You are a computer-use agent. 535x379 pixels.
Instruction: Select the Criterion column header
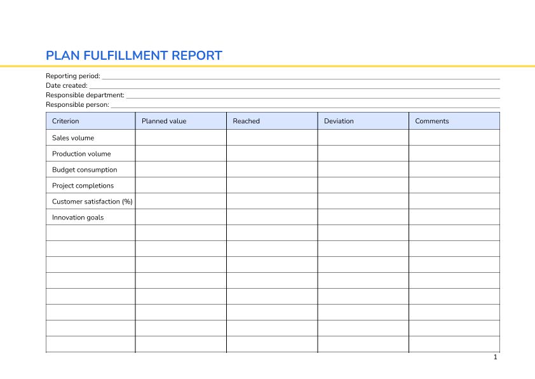[x=90, y=121]
